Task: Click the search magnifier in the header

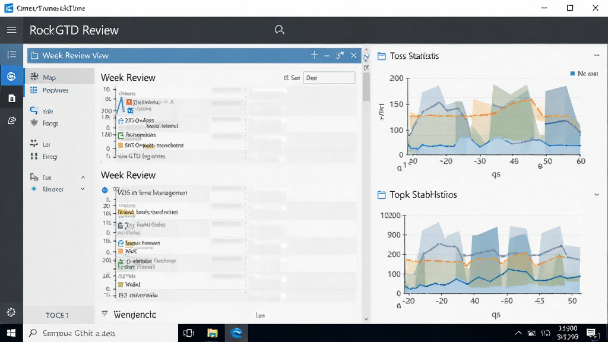Action: click(x=279, y=30)
